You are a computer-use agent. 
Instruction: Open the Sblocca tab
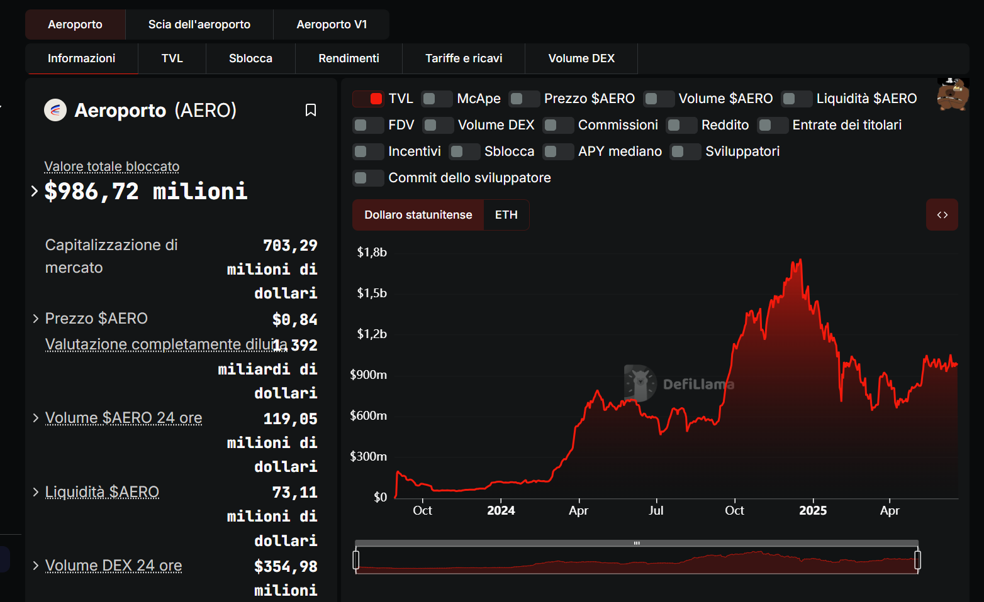[250, 58]
